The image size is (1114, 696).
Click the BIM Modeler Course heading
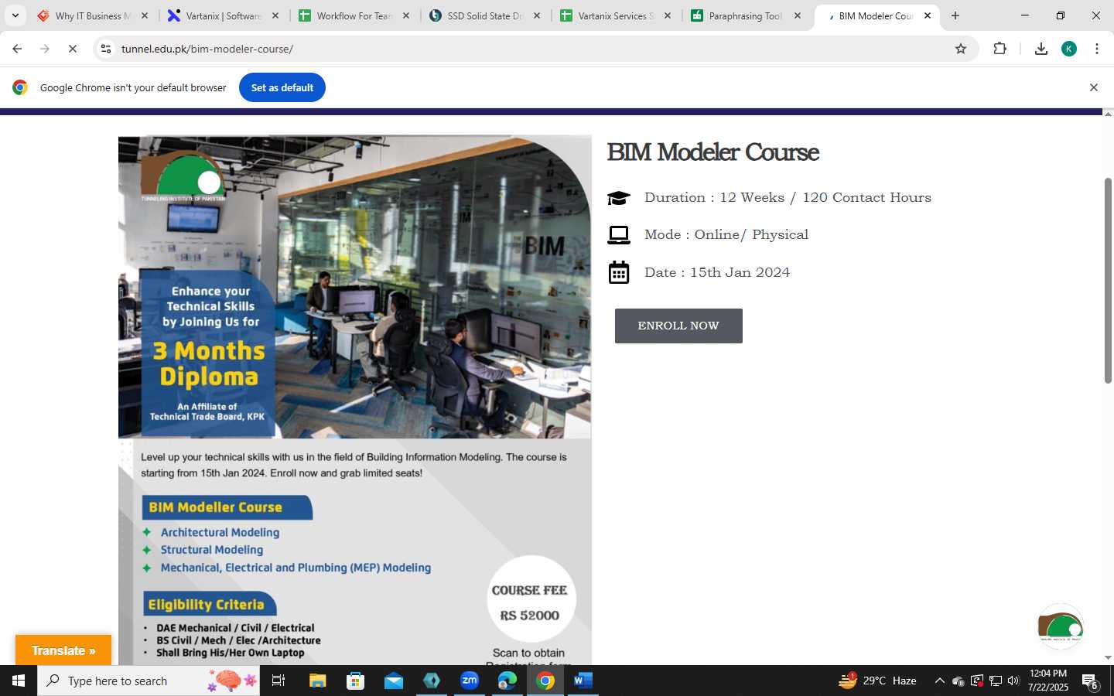point(712,152)
